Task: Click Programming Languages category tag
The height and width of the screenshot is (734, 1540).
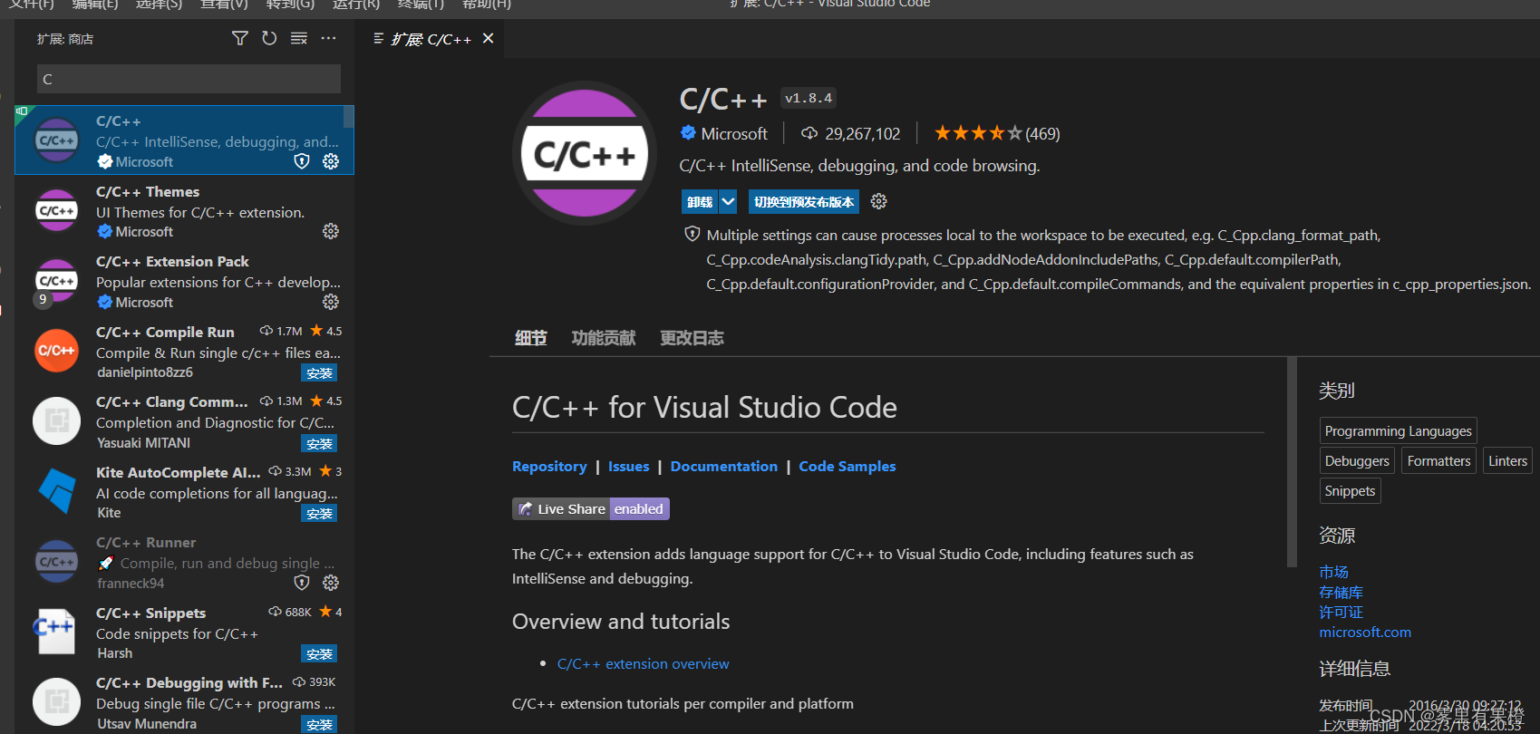Action: tap(1398, 430)
